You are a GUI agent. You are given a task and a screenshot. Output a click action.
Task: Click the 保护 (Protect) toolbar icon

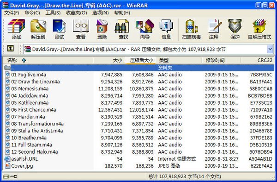235,26
